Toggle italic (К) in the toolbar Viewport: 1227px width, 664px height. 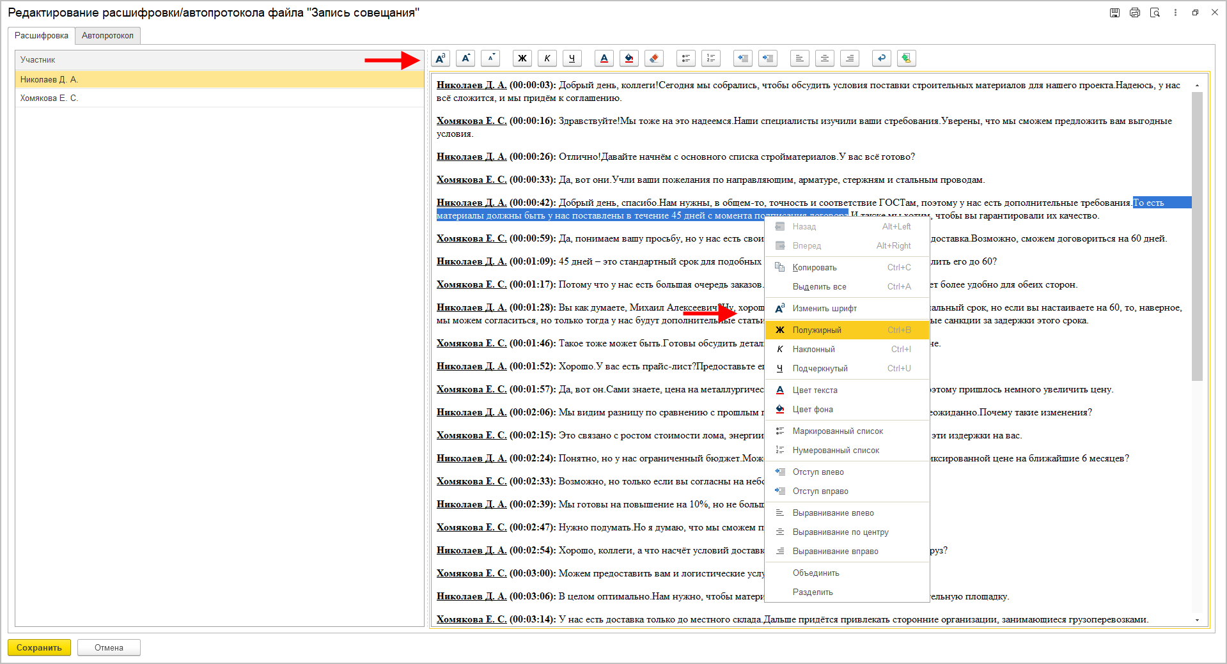click(x=547, y=59)
